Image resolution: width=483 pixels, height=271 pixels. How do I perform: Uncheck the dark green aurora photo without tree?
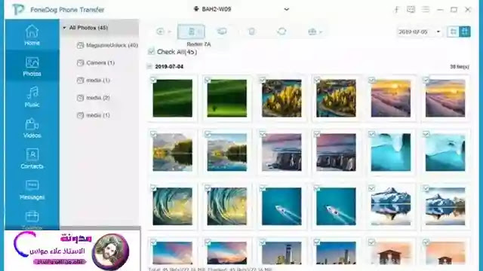153,80
